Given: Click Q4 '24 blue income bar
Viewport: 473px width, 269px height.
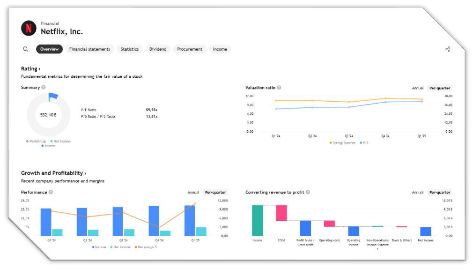Looking at the screenshot, I should pos(154,221).
